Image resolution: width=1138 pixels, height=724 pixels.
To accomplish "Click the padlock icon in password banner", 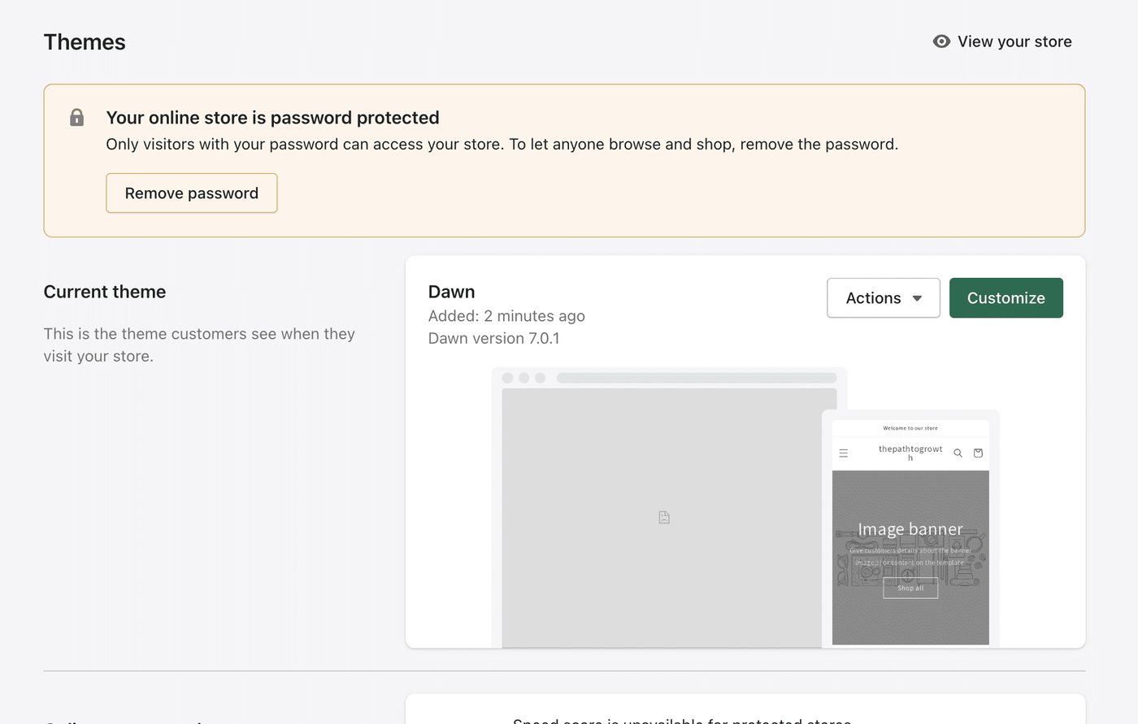I will [x=77, y=118].
